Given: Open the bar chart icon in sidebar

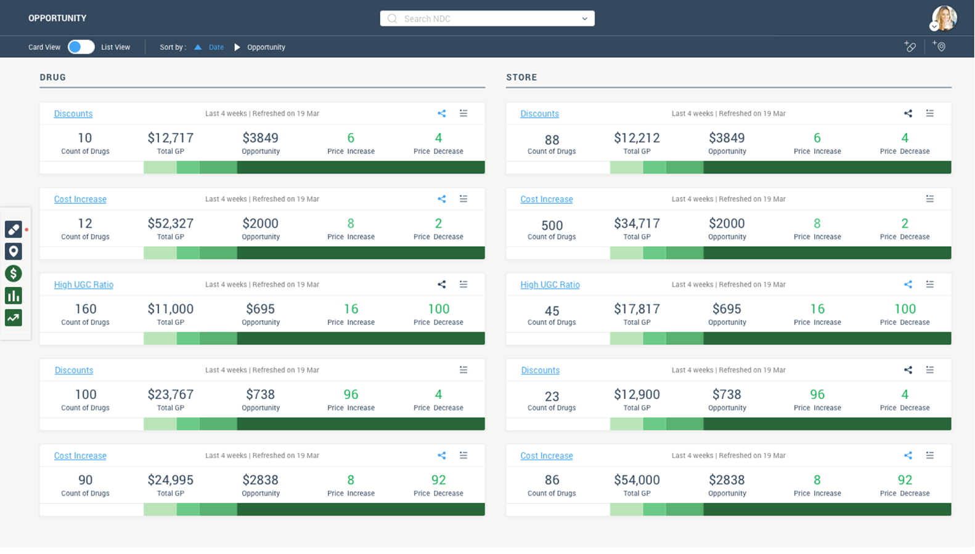Looking at the screenshot, I should (14, 295).
